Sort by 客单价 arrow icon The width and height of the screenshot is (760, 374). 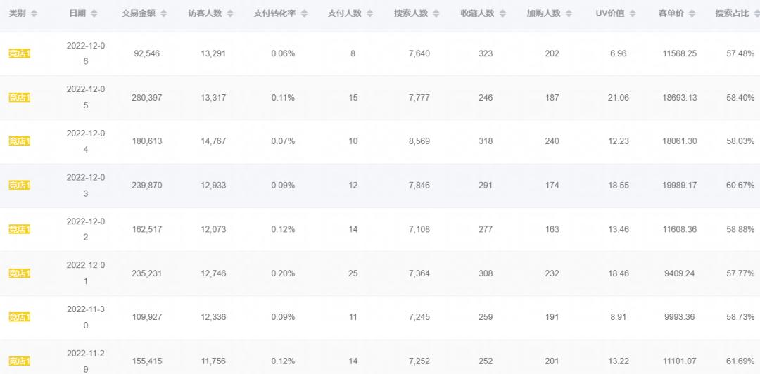click(x=693, y=14)
